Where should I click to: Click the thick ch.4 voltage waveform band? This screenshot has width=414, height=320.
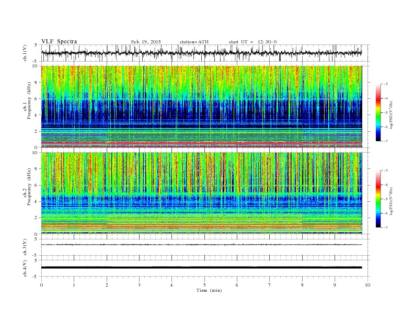click(201, 268)
